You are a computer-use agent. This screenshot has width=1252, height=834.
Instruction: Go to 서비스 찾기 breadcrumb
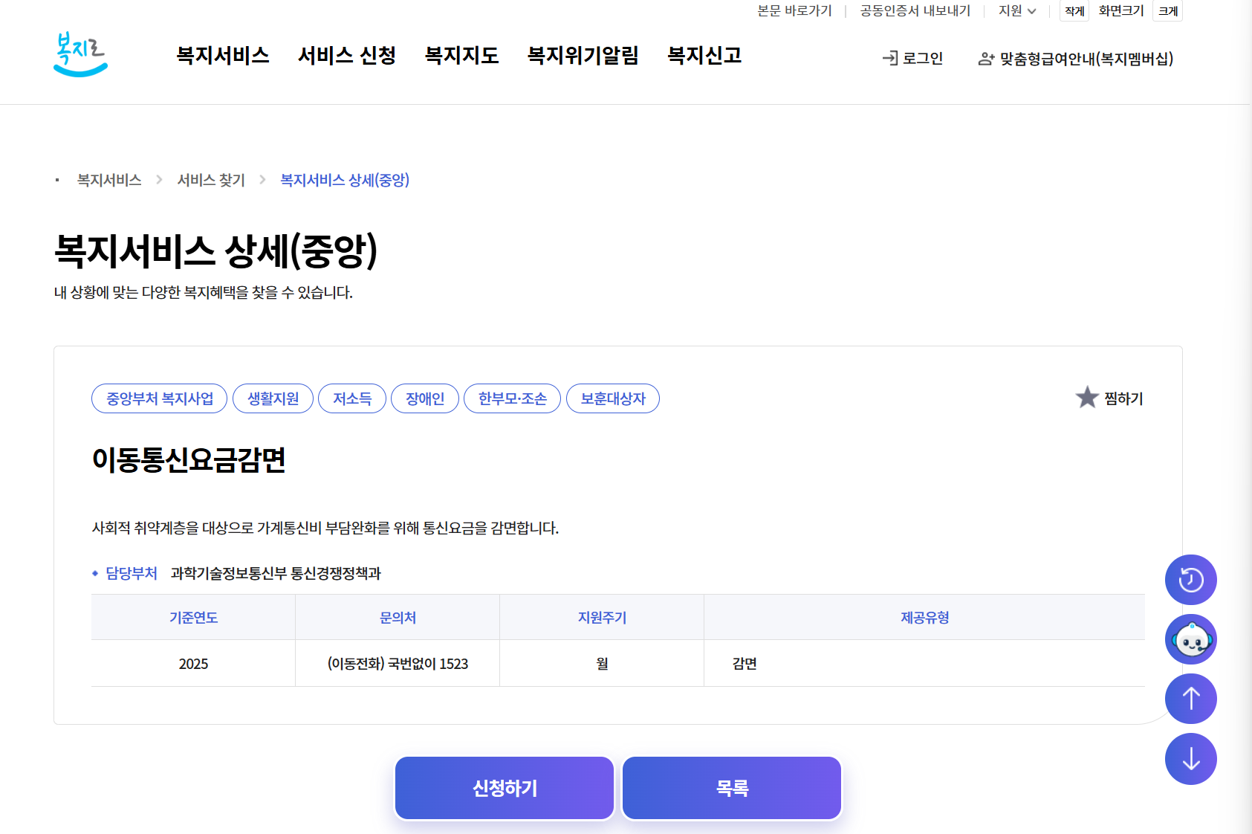[211, 180]
